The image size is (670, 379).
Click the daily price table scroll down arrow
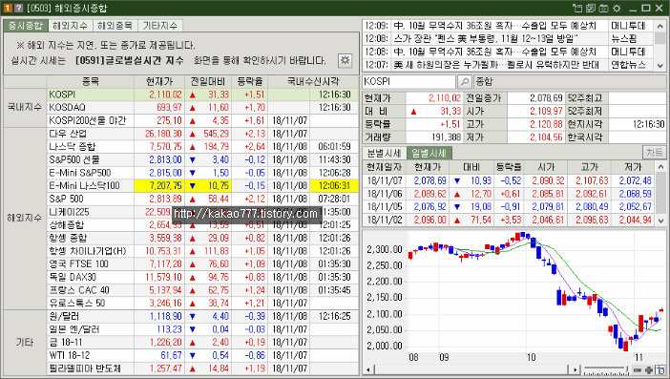click(x=660, y=221)
